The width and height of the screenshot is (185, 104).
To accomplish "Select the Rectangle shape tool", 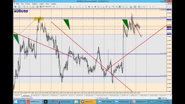I will pyautogui.click(x=89, y=7).
